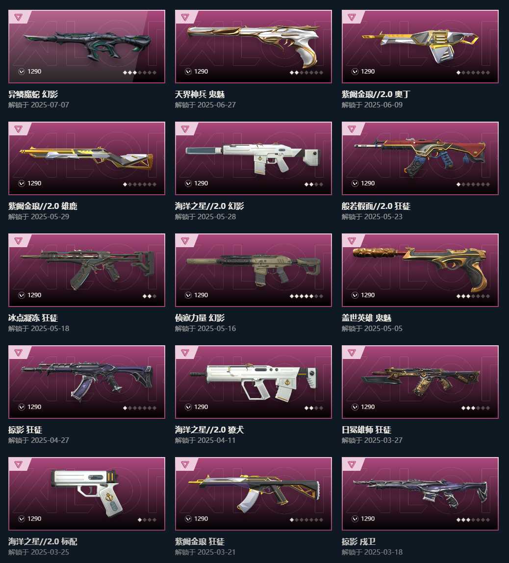The width and height of the screenshot is (509, 563).
Task: Click the tier badge on 般若假面//2.0 狂徒 card
Action: pos(352,128)
